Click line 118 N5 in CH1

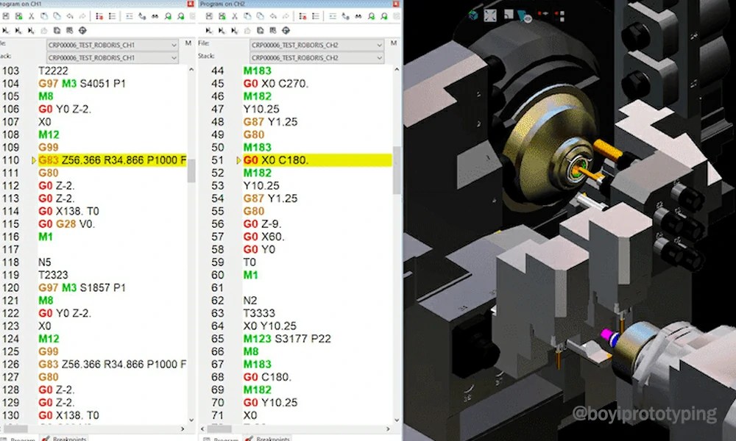45,262
